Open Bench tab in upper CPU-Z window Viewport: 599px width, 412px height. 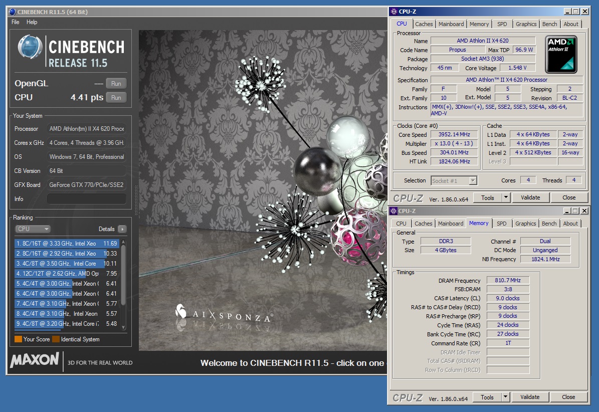(x=550, y=24)
